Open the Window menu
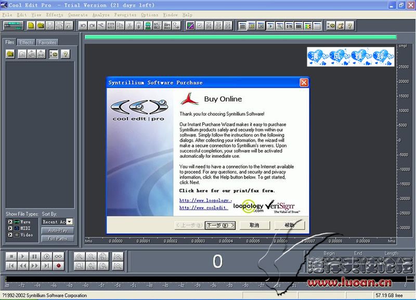The width and height of the screenshot is (416, 300). pyautogui.click(x=171, y=15)
